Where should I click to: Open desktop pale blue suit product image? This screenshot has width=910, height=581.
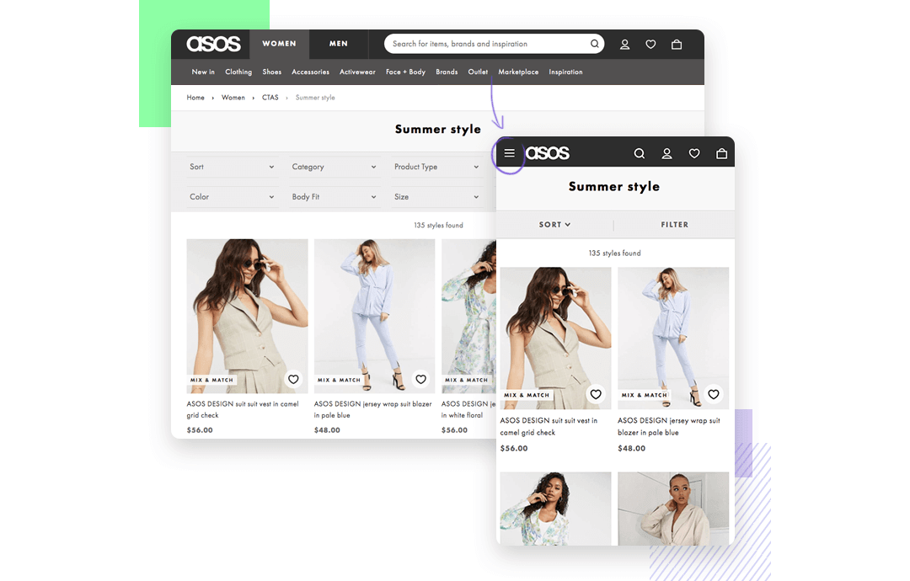point(374,316)
